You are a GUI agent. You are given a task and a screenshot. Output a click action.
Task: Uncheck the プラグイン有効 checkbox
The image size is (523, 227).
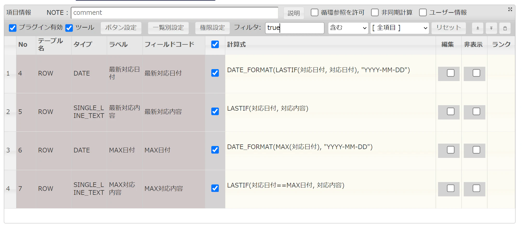tap(12, 28)
